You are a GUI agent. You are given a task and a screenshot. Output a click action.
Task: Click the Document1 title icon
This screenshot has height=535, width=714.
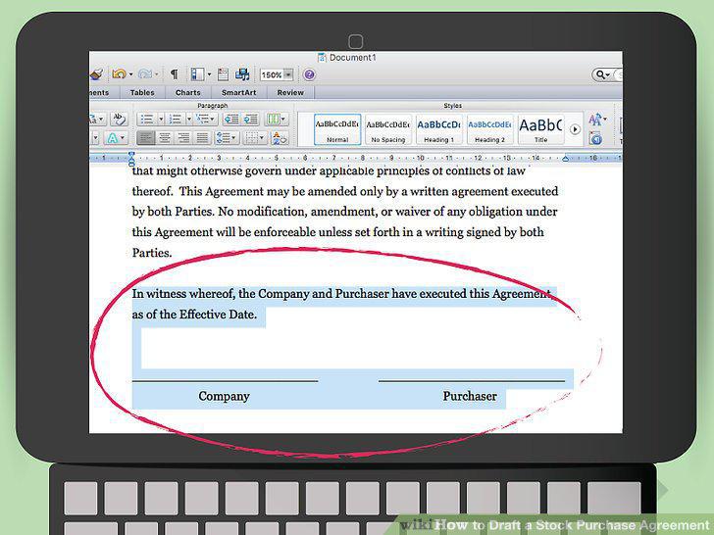(322, 58)
